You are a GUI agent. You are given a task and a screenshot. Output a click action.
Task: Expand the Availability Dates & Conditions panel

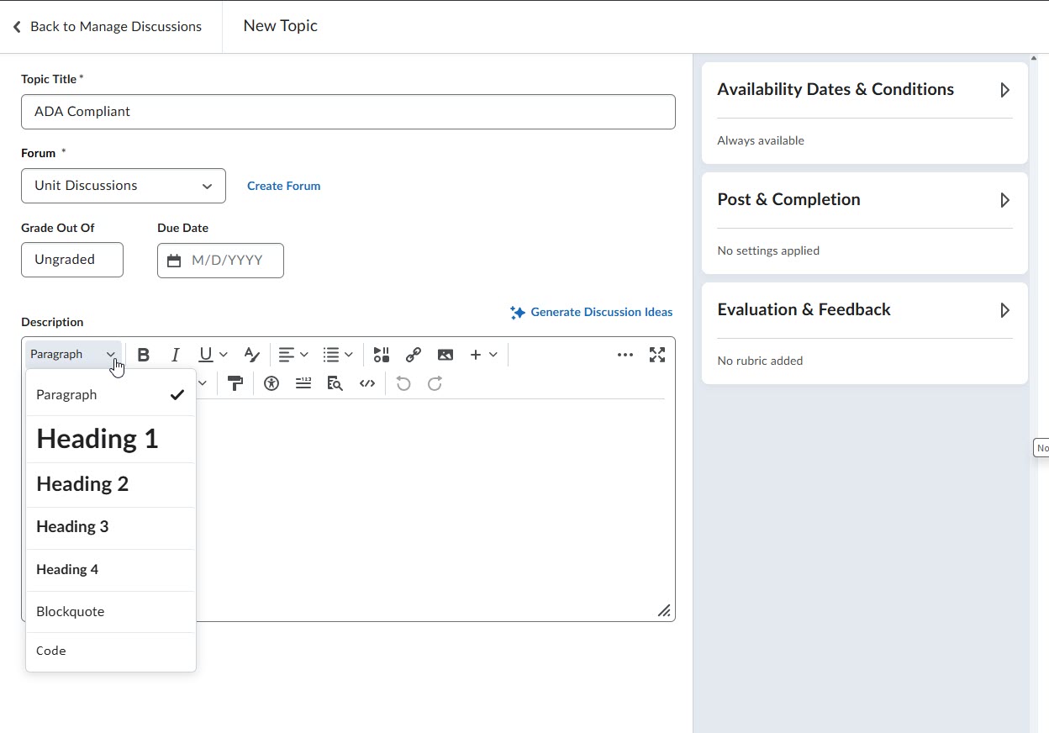pos(1004,89)
